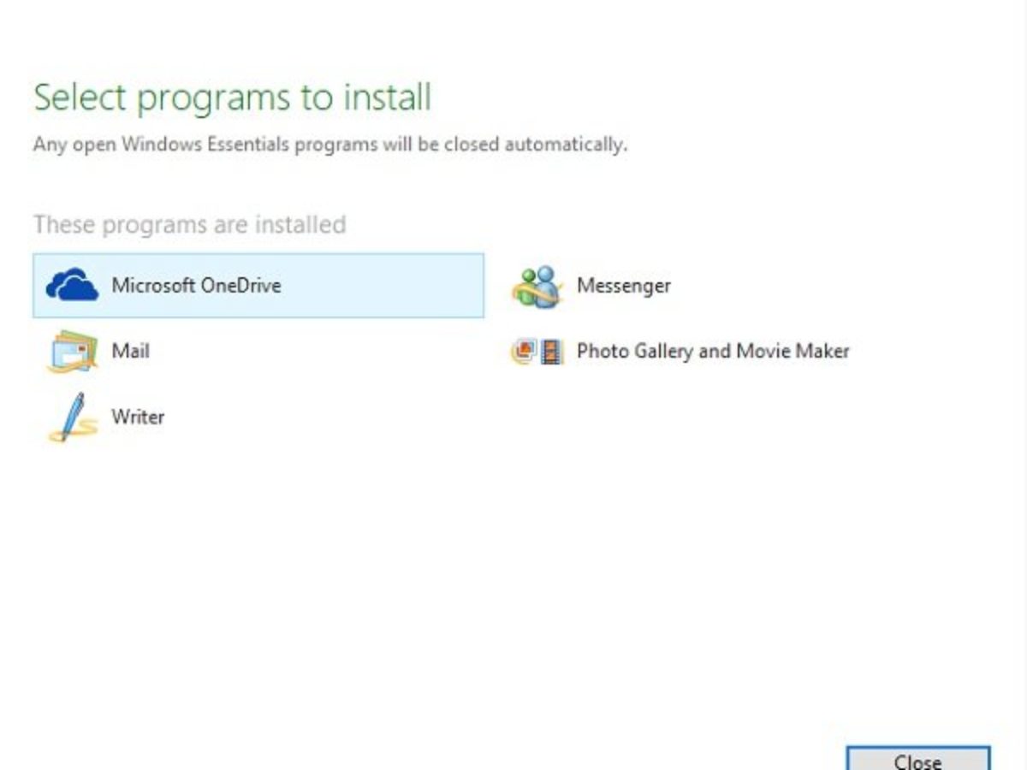Click the 'Select programs to install' heading
This screenshot has width=1027, height=770.
click(233, 98)
